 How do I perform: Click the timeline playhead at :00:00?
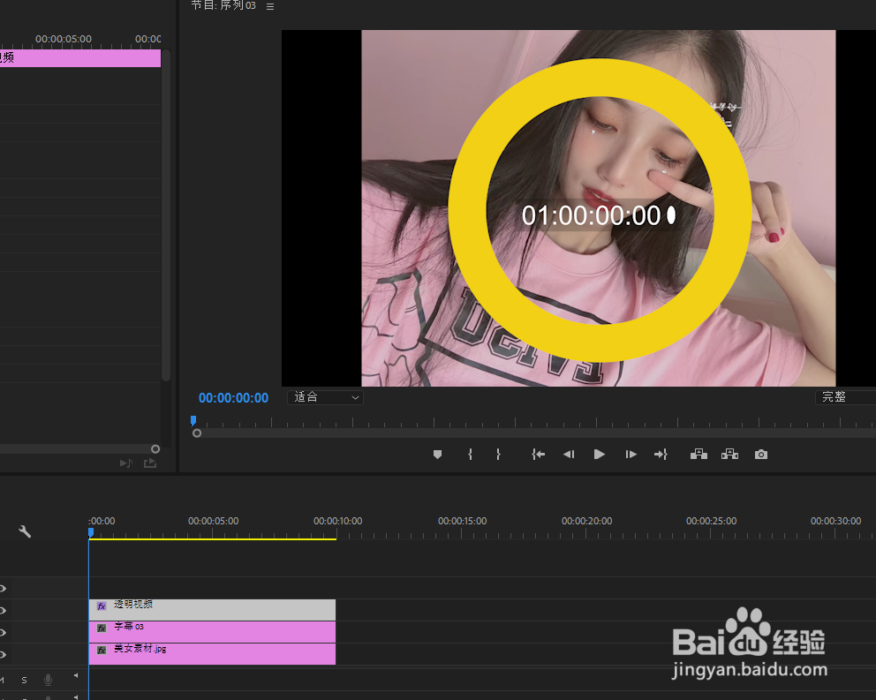pyautogui.click(x=91, y=532)
